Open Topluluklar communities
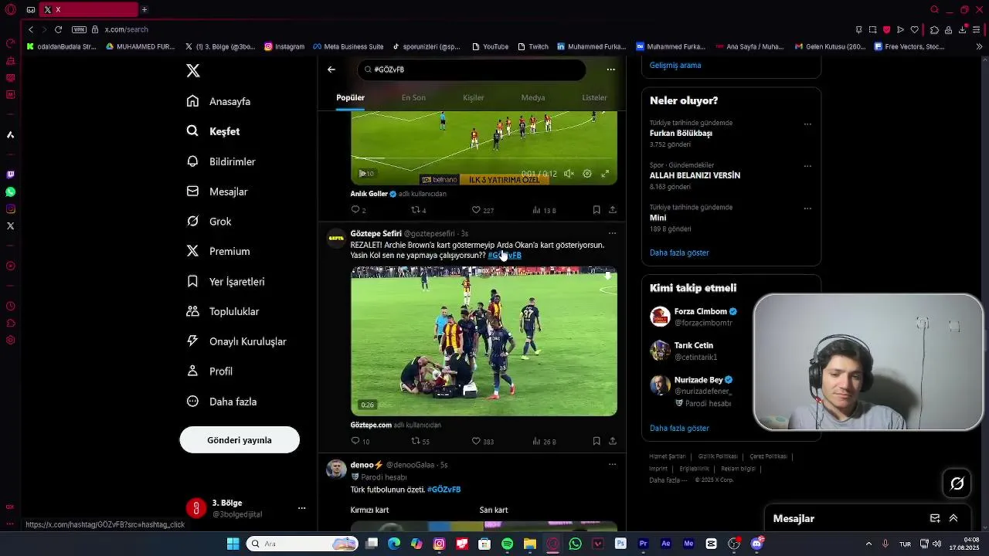The width and height of the screenshot is (989, 556). (x=223, y=311)
